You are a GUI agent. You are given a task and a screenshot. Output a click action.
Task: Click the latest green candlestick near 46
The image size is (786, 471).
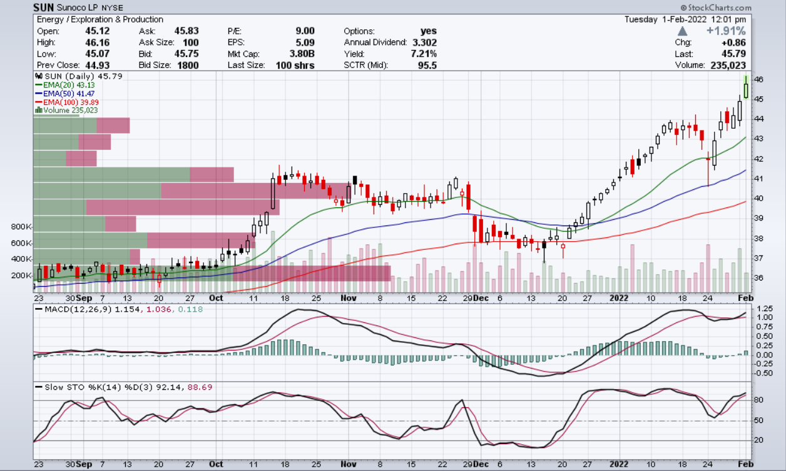(x=746, y=88)
